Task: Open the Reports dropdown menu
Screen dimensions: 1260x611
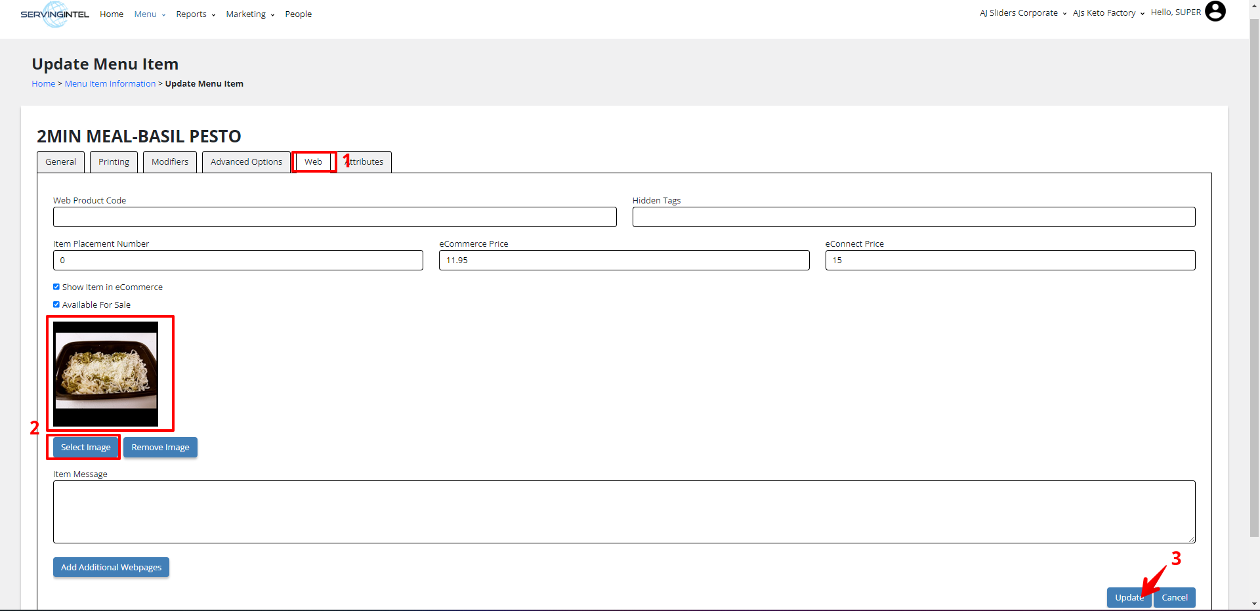Action: pyautogui.click(x=196, y=14)
